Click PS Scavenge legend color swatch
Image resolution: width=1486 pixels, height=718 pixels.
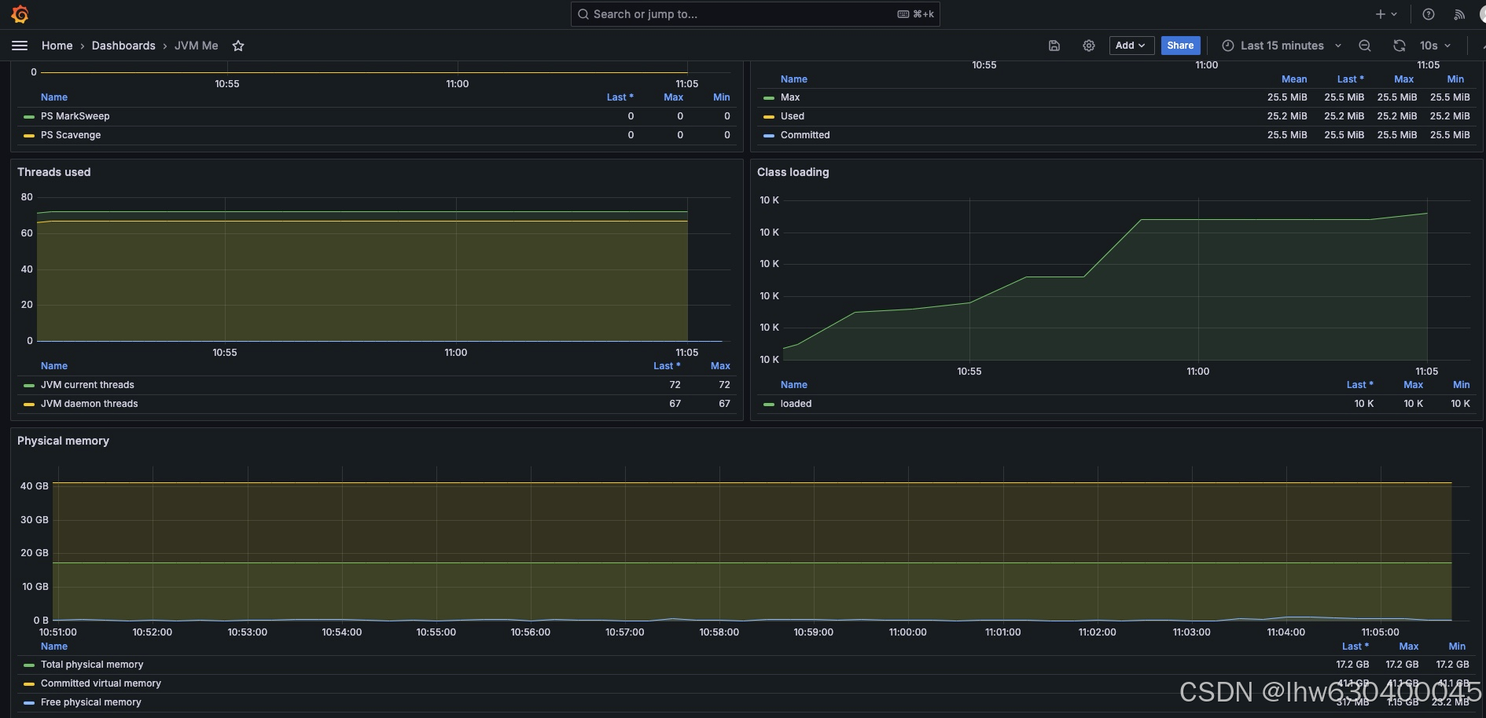click(x=29, y=135)
